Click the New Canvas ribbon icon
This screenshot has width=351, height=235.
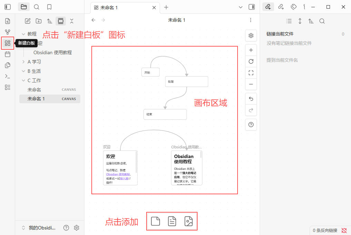coord(8,43)
